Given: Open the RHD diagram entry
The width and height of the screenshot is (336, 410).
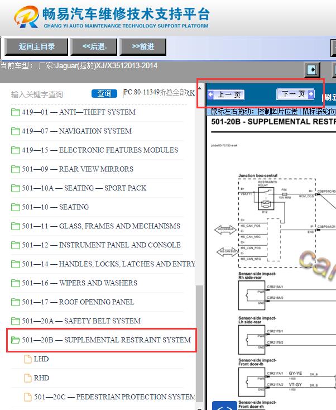Looking at the screenshot, I should 41,378.
